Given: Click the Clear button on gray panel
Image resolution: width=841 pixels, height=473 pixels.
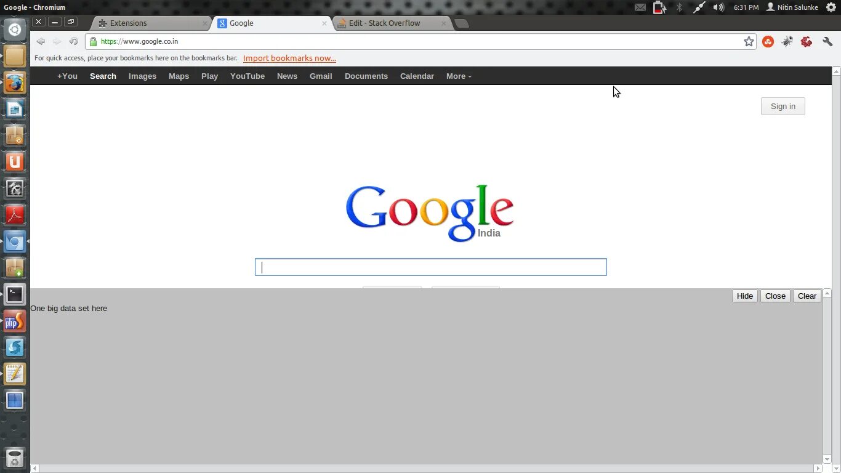Looking at the screenshot, I should pyautogui.click(x=807, y=296).
